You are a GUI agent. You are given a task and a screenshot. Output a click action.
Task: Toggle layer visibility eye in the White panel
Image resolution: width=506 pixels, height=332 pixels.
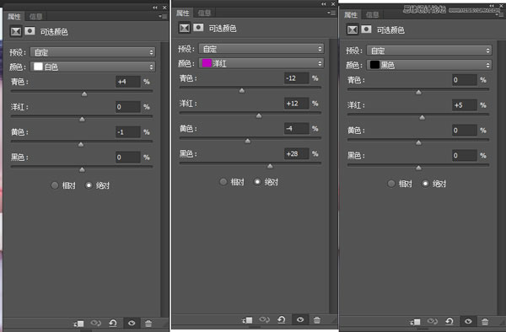tap(132, 323)
